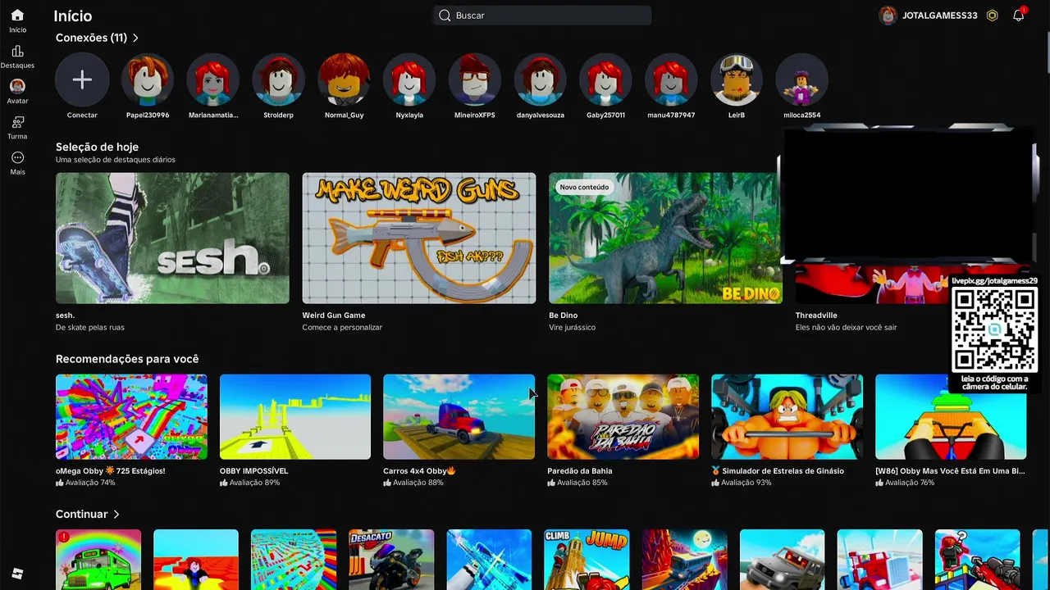Image resolution: width=1050 pixels, height=590 pixels.
Task: Open friend Nyxlayla avatar
Action: coord(409,79)
